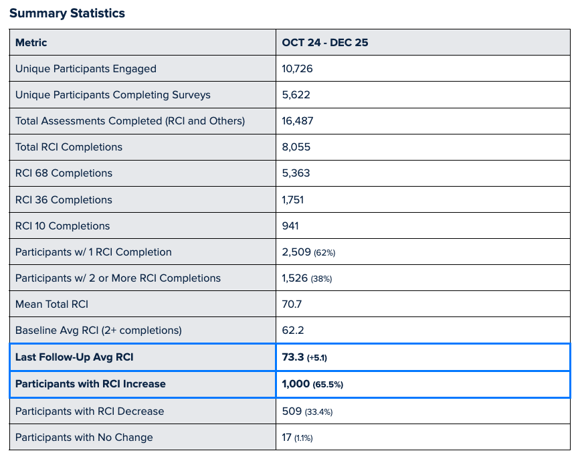
Task: Click the RCI 68 Completions label
Action: click(x=64, y=173)
